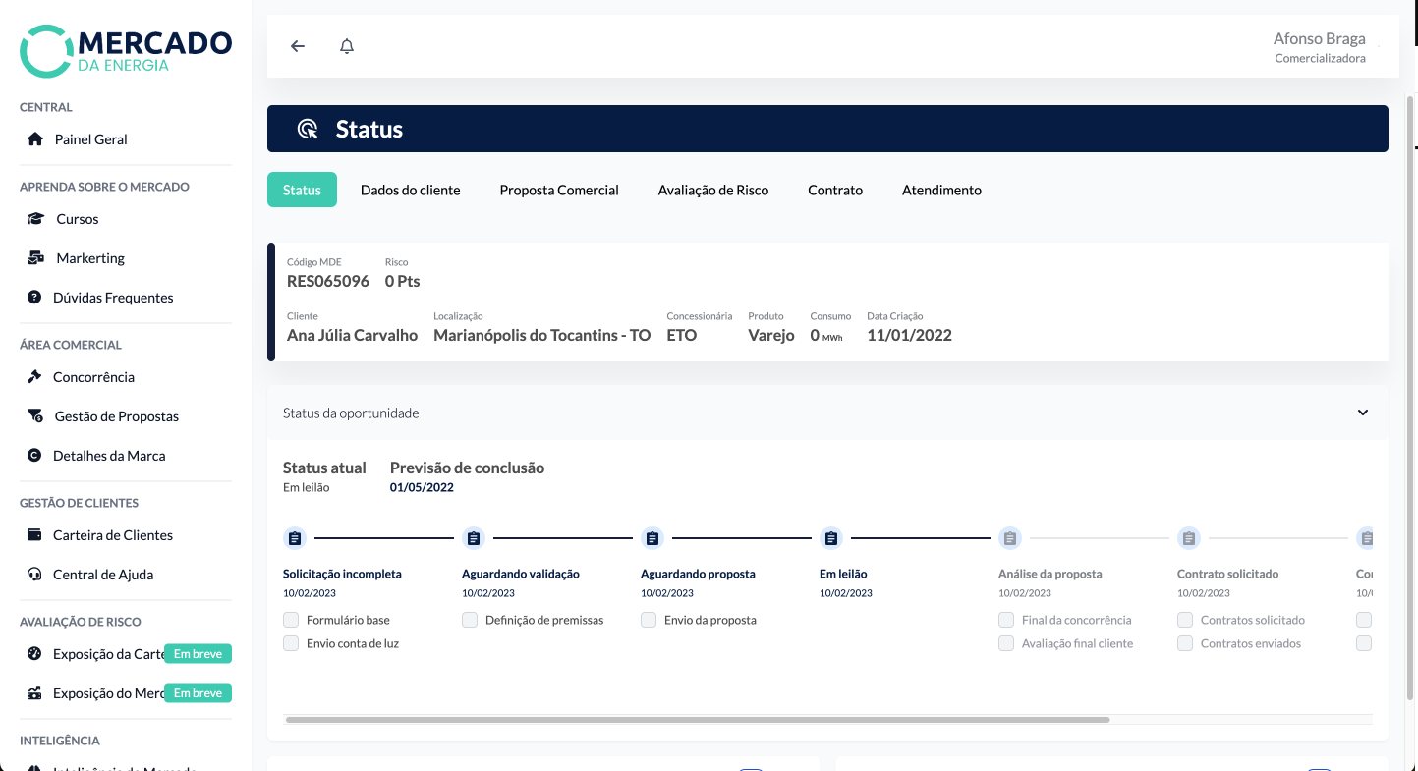Click the Contrato solicitado step icon

1189,538
